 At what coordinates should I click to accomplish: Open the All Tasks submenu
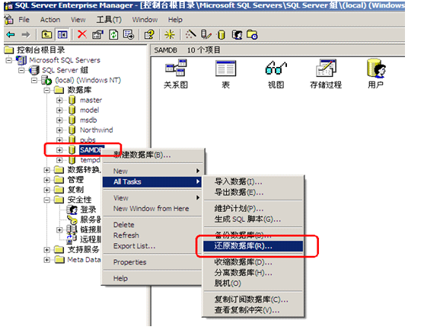click(x=152, y=181)
